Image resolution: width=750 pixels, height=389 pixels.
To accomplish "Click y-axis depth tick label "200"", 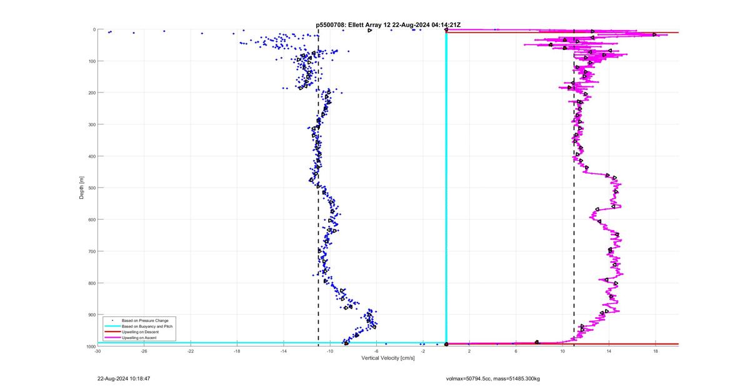I will coord(91,93).
